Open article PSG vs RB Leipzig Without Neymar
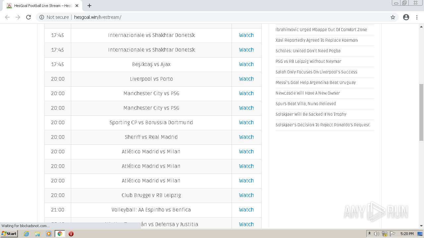This screenshot has height=238, width=424. pos(308,61)
